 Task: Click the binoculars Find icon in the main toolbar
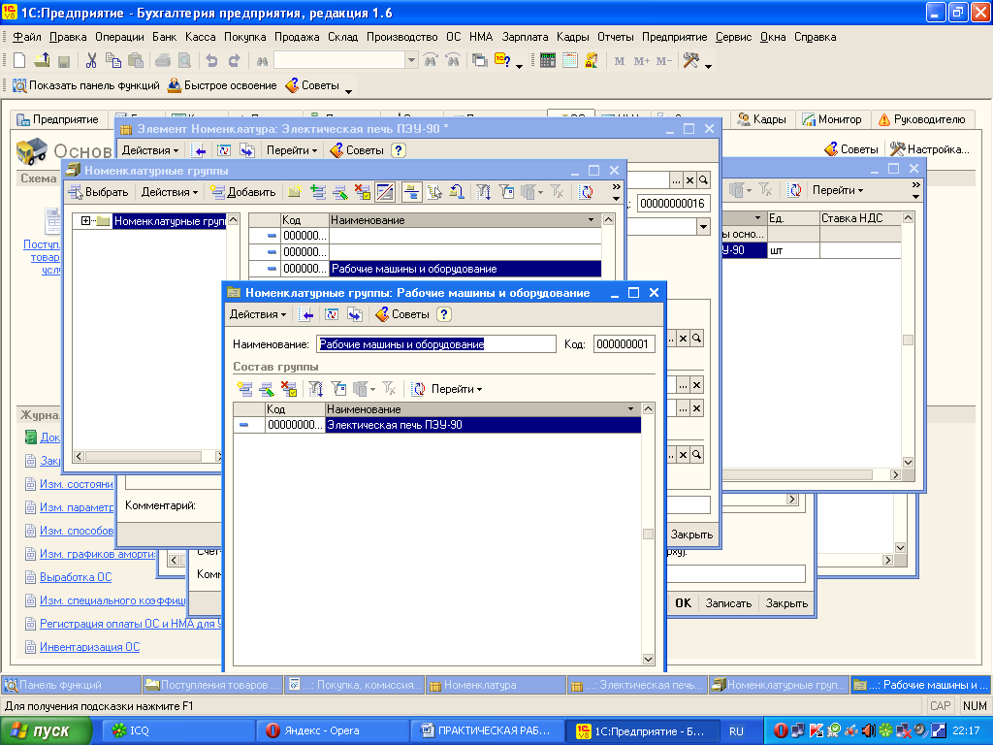tap(262, 61)
